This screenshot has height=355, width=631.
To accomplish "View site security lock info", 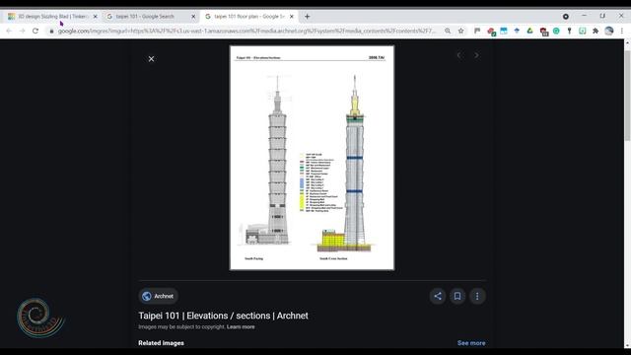I will point(51,31).
